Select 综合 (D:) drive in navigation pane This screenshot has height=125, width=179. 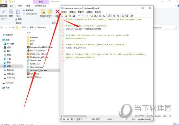(x=9, y=74)
